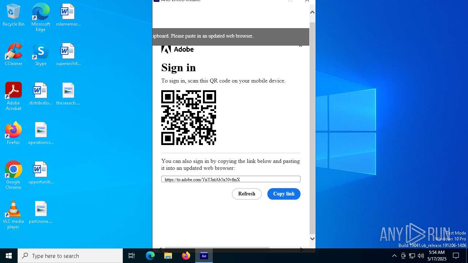Image resolution: width=468 pixels, height=263 pixels.
Task: Open the network status tray icon
Action: pos(412,256)
